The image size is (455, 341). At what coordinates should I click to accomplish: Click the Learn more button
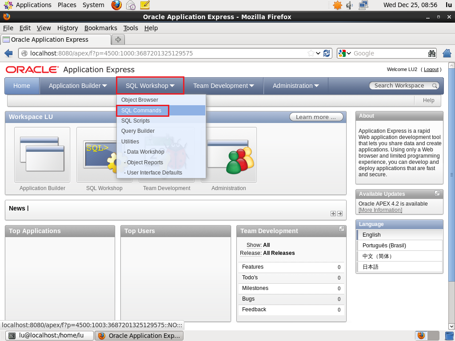[x=316, y=116]
